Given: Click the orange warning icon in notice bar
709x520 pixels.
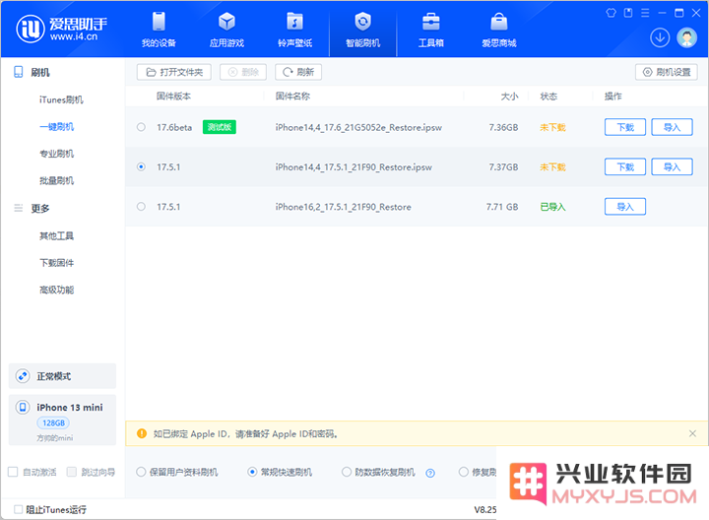Looking at the screenshot, I should click(x=142, y=433).
